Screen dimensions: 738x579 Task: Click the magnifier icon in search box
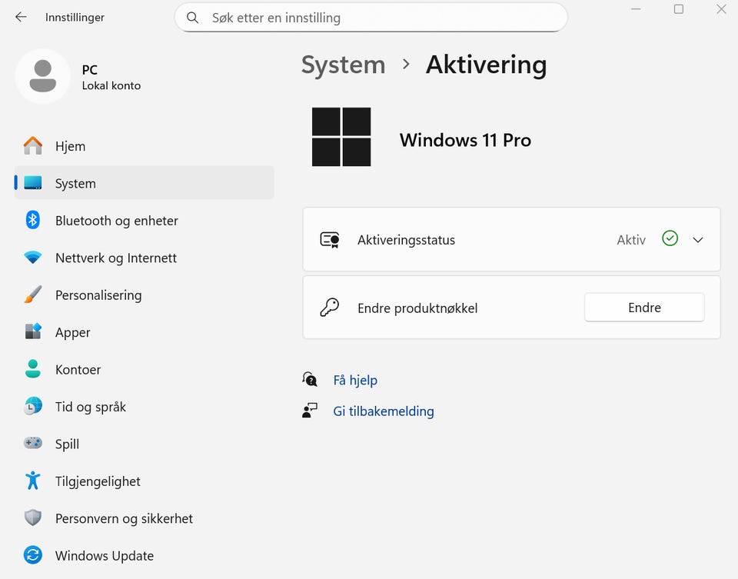pos(192,18)
